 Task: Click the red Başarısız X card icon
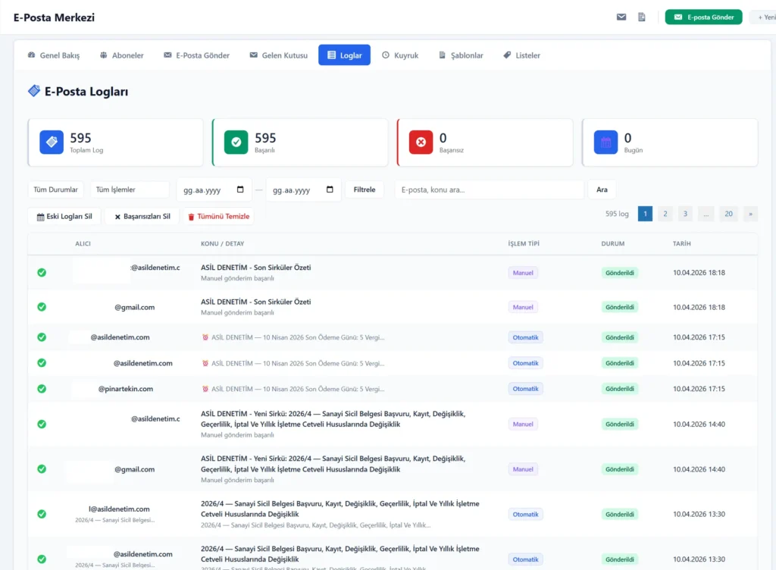point(421,142)
